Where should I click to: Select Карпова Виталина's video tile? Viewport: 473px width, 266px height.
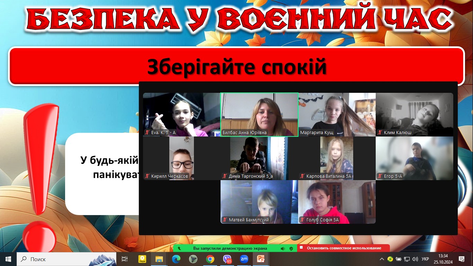[x=337, y=158]
